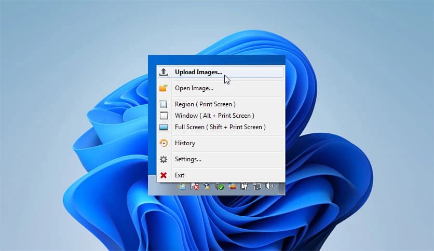Screen dimensions: 434x251
Task: Click the USB safely remove tray icon
Action: coord(220,186)
